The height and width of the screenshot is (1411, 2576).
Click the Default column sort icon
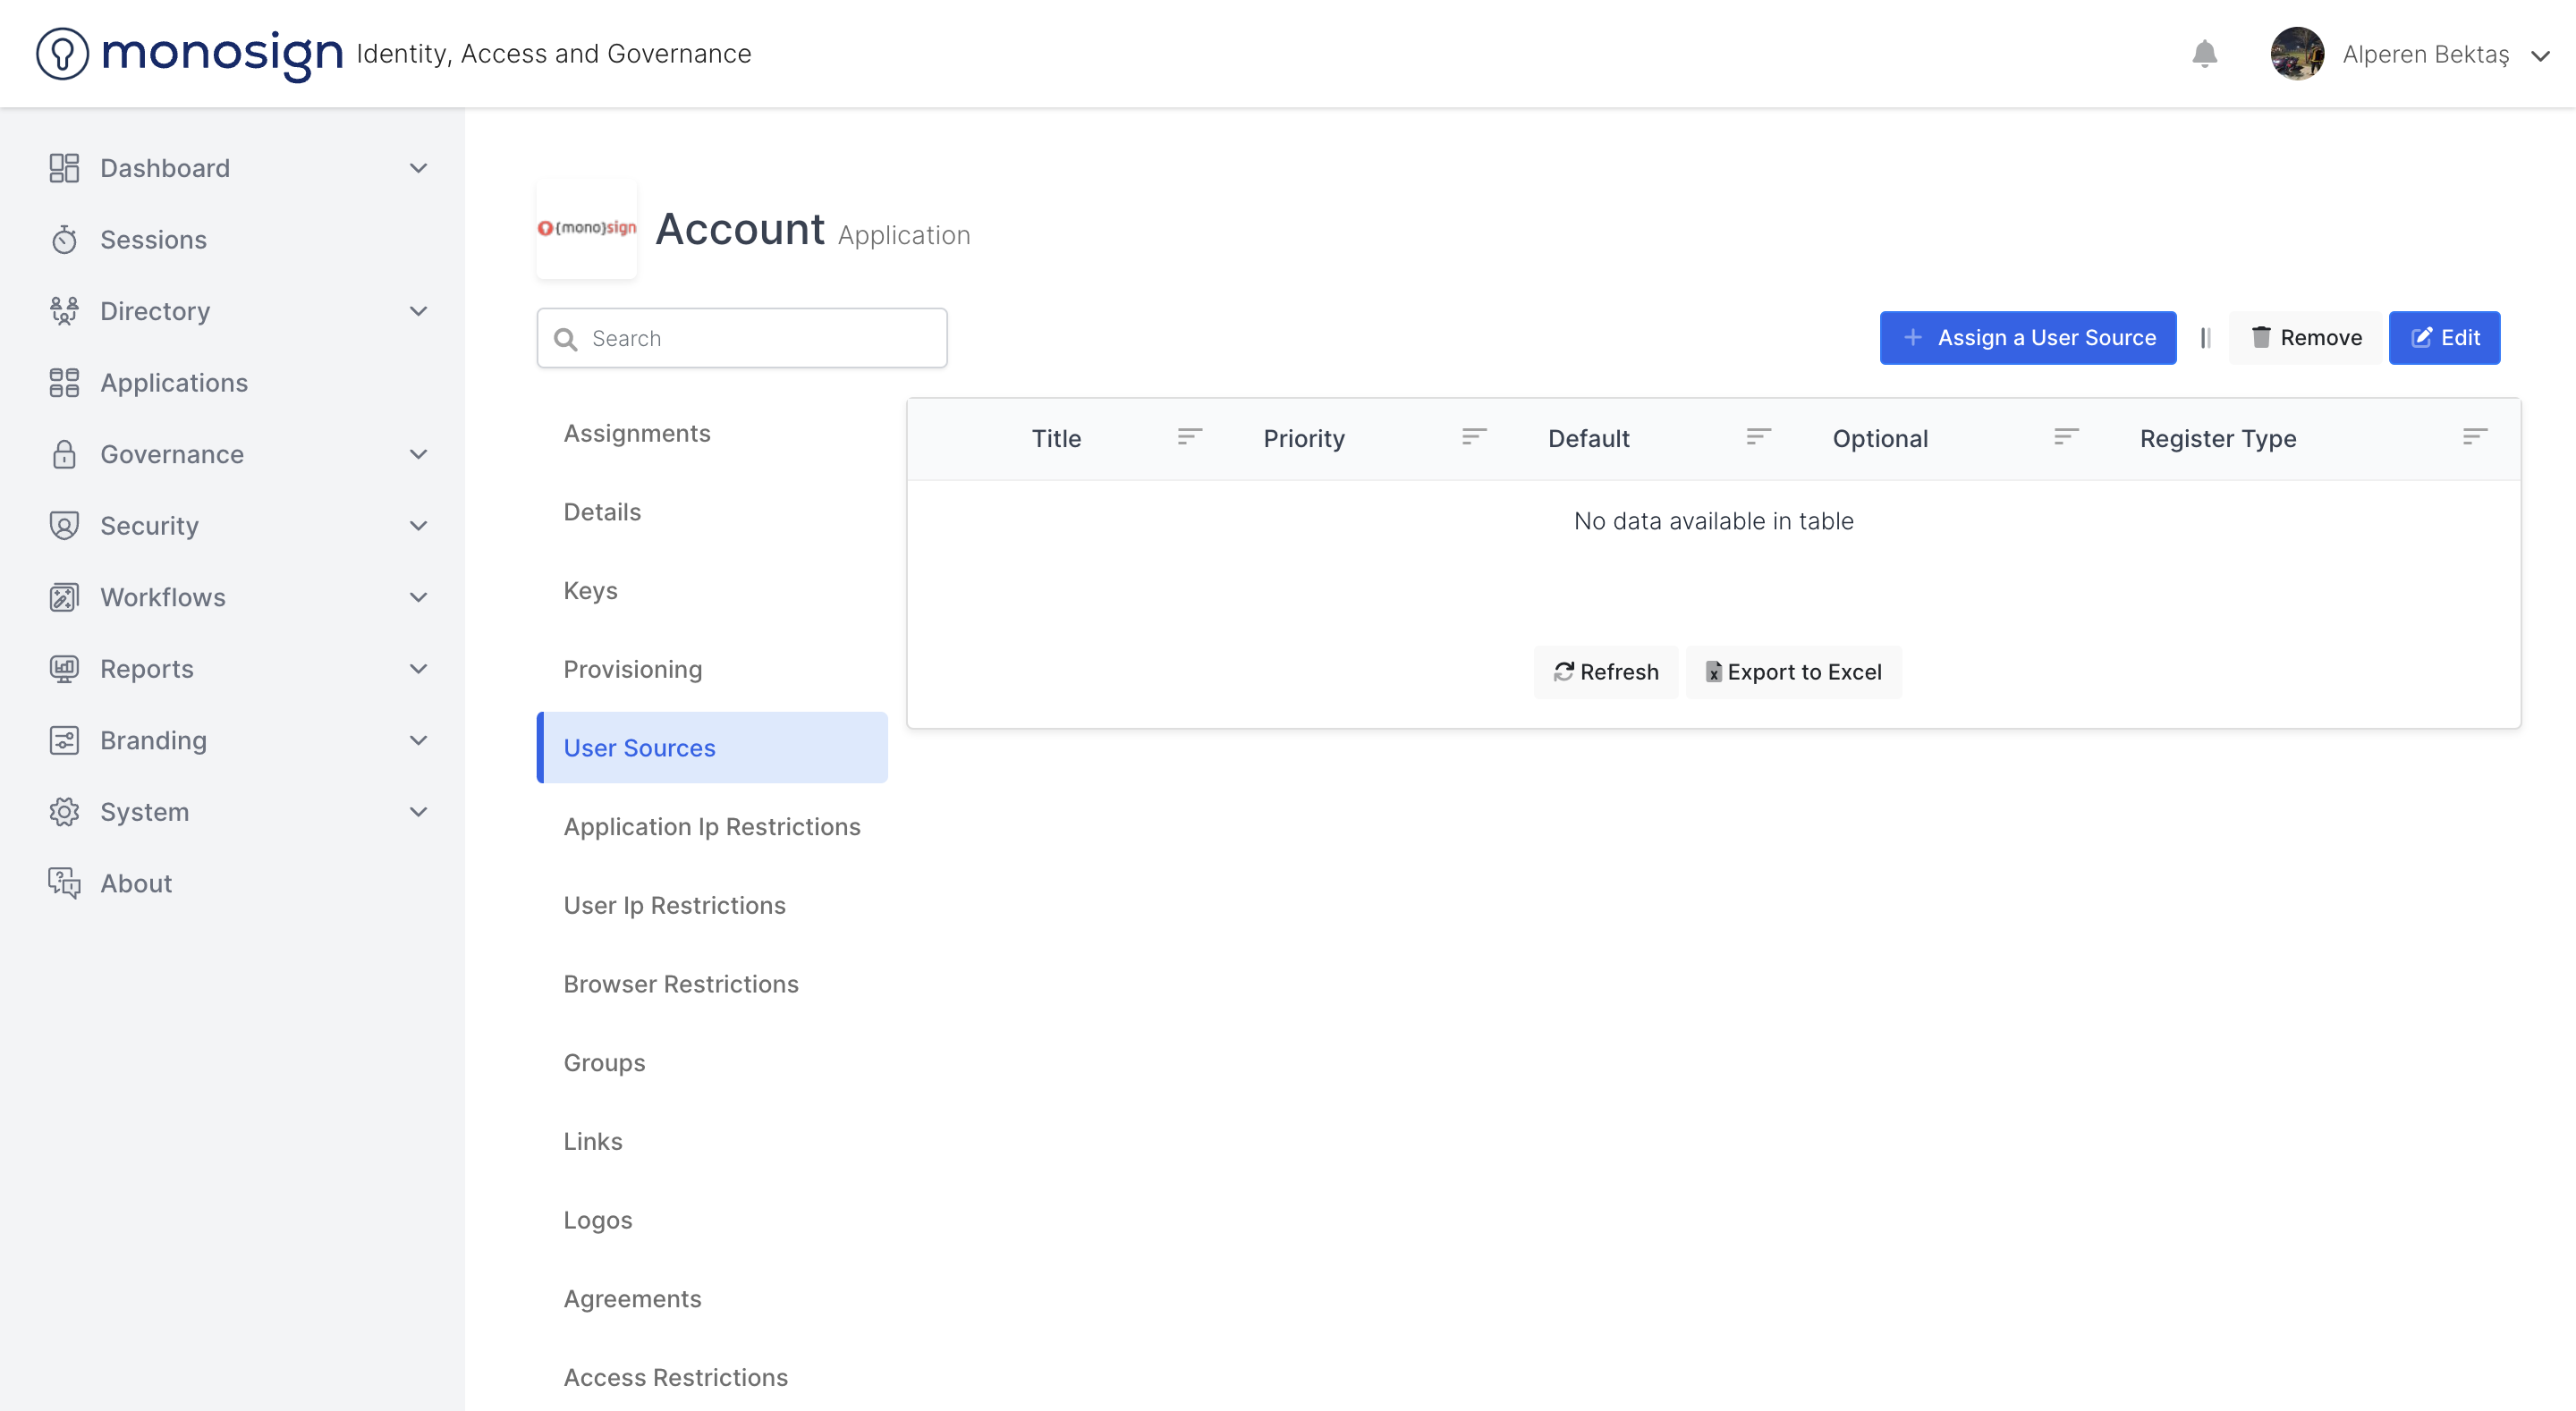[1758, 438]
